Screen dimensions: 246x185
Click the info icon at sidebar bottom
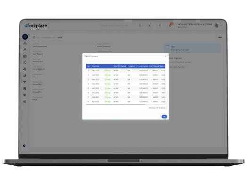tap(24, 146)
